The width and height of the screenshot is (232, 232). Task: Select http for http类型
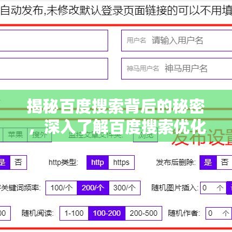click(x=97, y=162)
